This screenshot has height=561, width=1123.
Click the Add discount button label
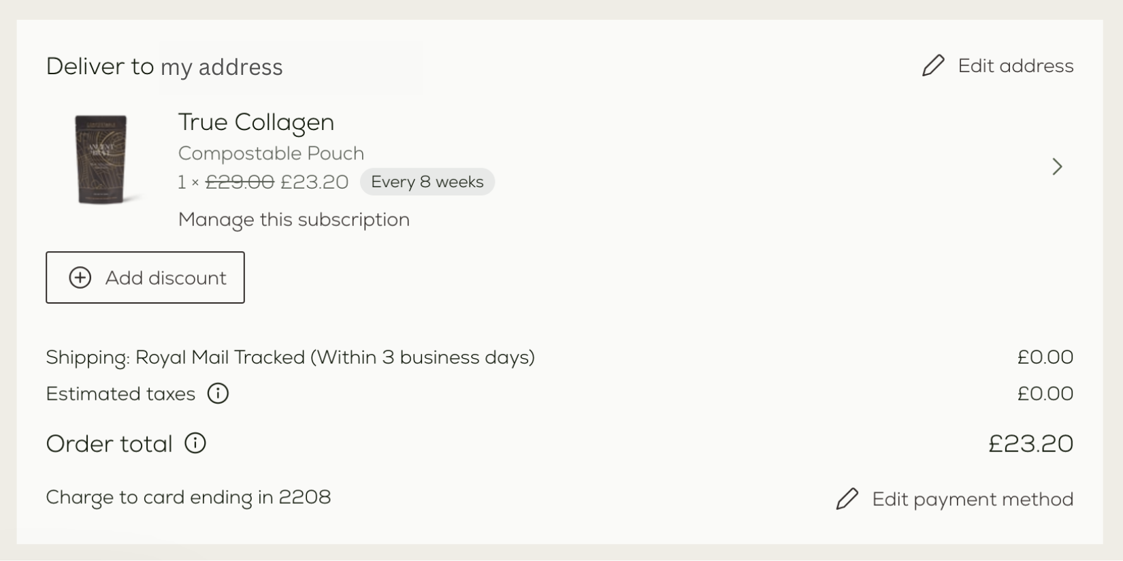click(165, 278)
